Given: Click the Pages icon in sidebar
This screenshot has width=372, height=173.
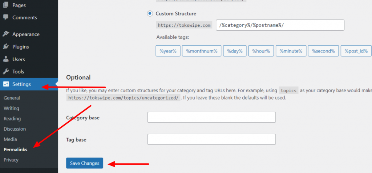Looking at the screenshot, I should (6, 5).
